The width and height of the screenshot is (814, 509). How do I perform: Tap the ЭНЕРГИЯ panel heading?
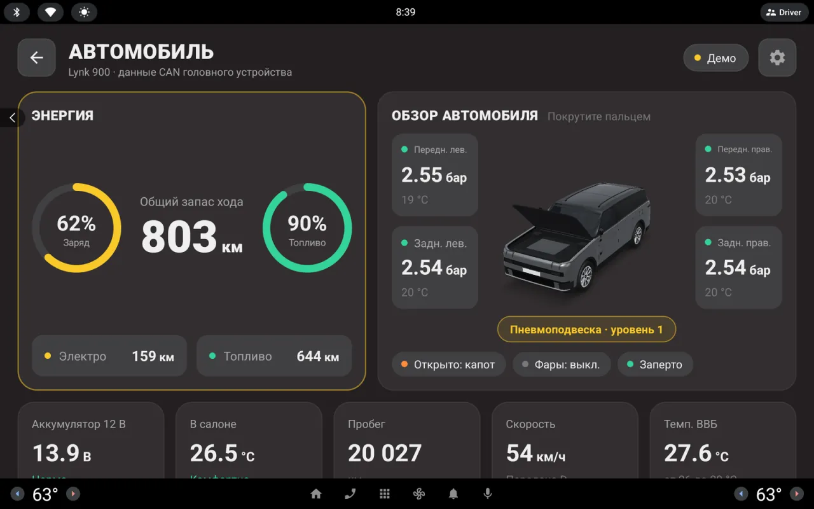point(62,116)
